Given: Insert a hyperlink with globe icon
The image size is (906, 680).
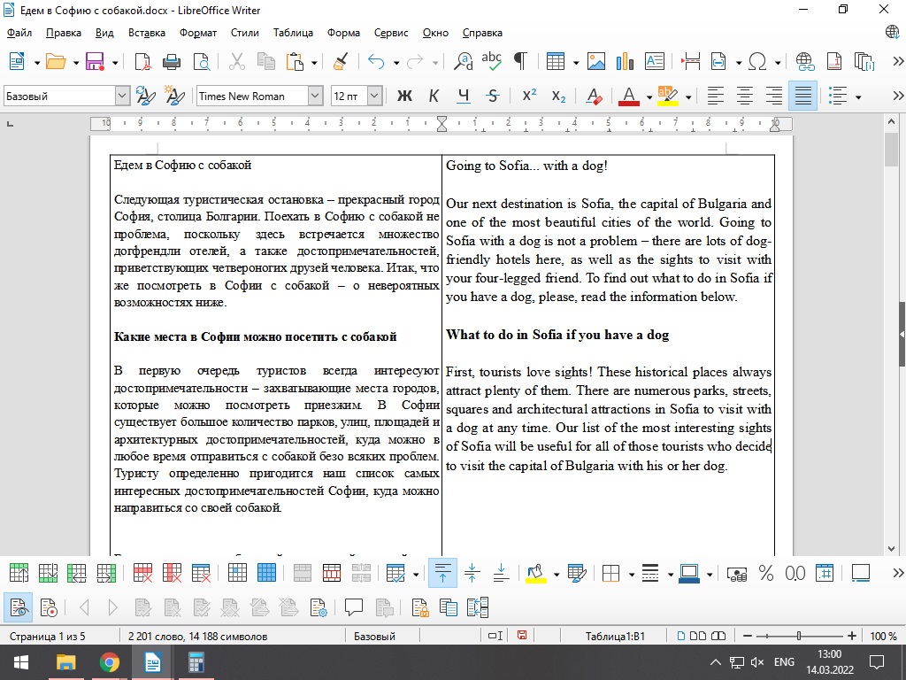Looking at the screenshot, I should (804, 61).
